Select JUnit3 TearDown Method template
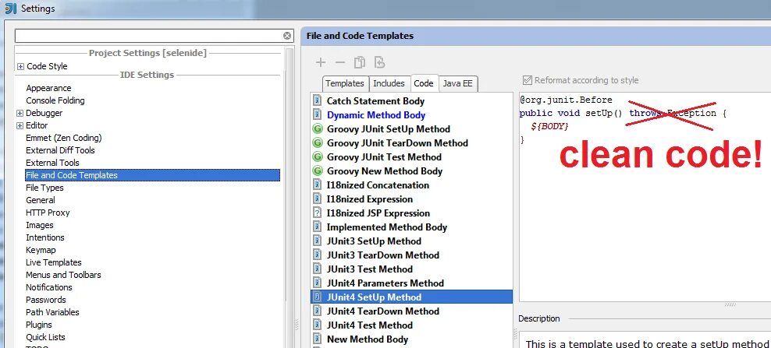This screenshot has height=348, width=771. (x=383, y=255)
